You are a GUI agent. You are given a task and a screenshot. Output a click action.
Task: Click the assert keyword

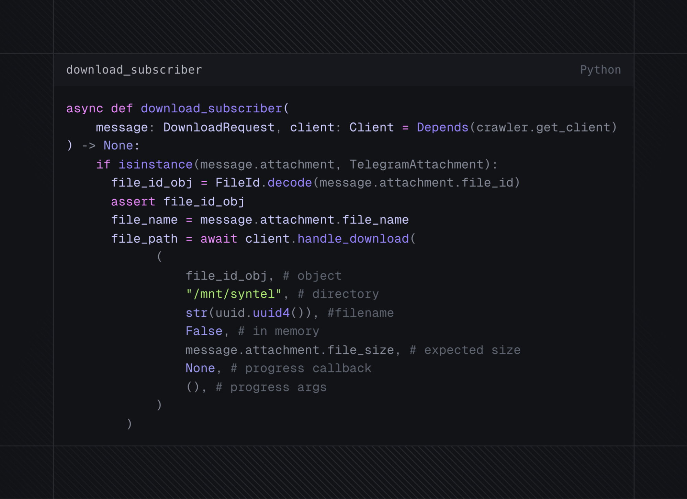(133, 202)
